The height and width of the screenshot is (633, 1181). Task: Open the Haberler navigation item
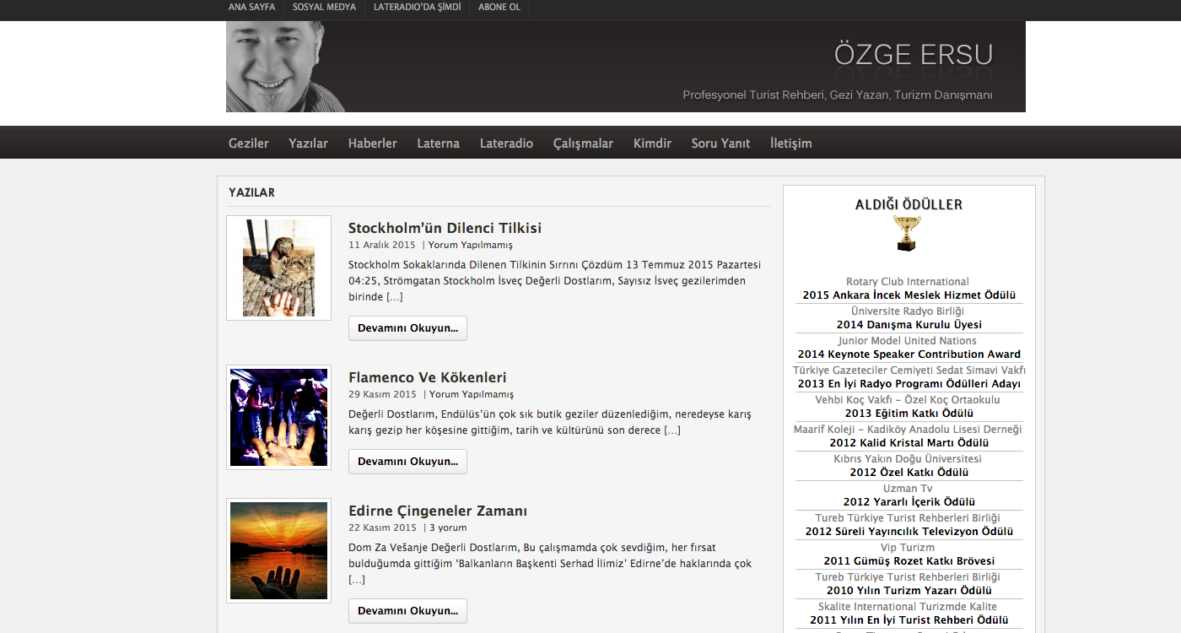(373, 143)
